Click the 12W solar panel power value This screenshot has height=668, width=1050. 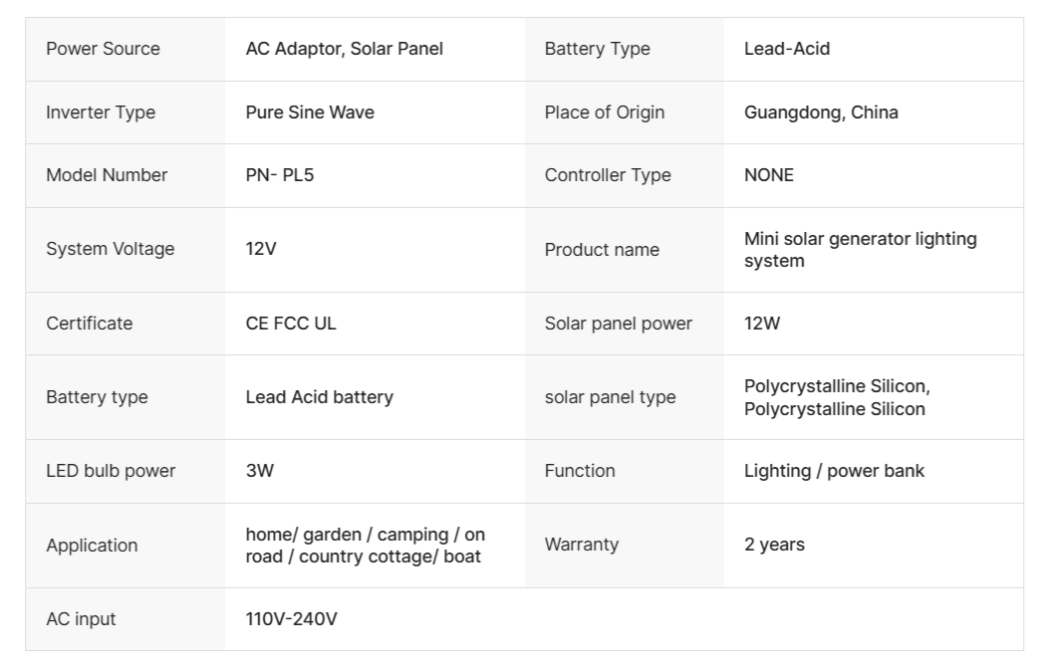[762, 324]
